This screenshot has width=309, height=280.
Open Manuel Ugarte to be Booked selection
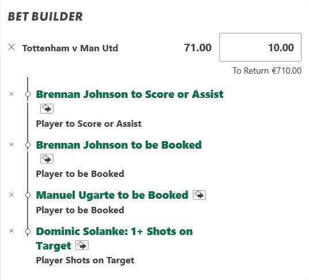point(112,195)
